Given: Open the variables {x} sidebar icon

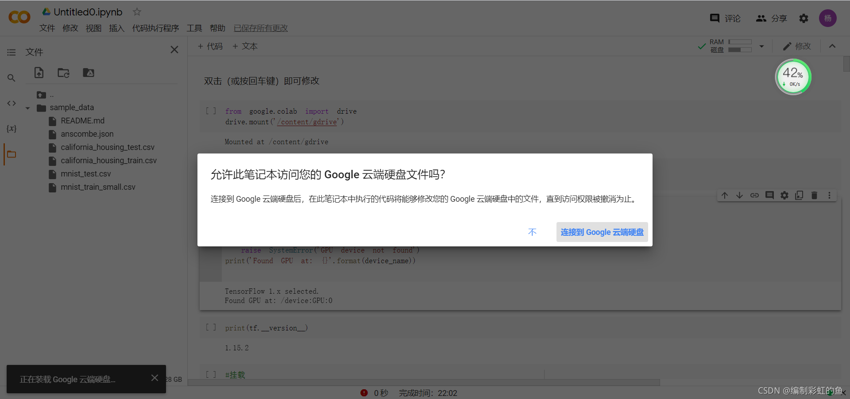Looking at the screenshot, I should (x=12, y=129).
